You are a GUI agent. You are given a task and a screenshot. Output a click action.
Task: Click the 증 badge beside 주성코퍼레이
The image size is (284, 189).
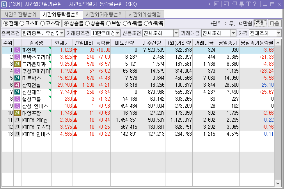click(17, 71)
